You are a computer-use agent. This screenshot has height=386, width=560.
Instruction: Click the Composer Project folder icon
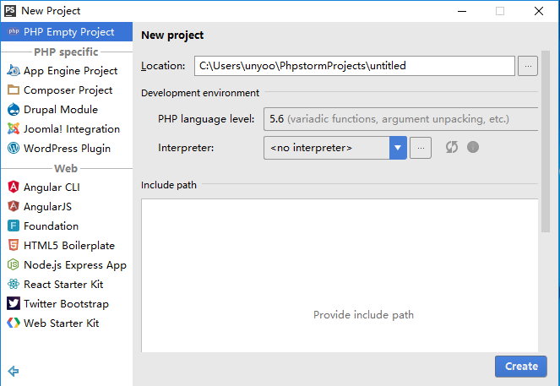point(14,90)
